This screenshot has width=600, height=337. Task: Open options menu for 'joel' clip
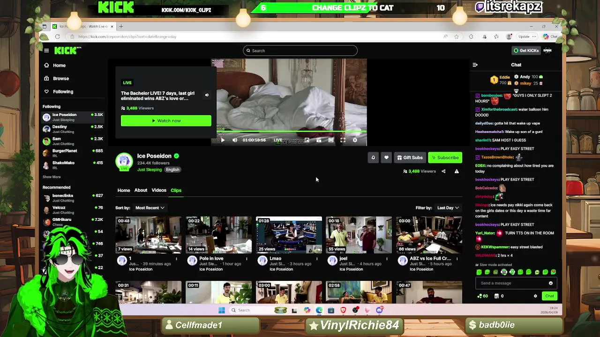(x=387, y=258)
